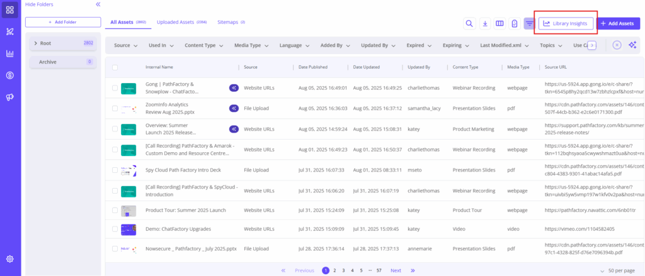Open the Topics filter dropdown
Viewport: 645px width, 276px height.
(x=552, y=45)
